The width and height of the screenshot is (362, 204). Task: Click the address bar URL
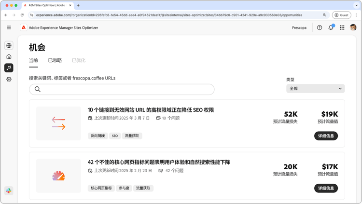169,15
